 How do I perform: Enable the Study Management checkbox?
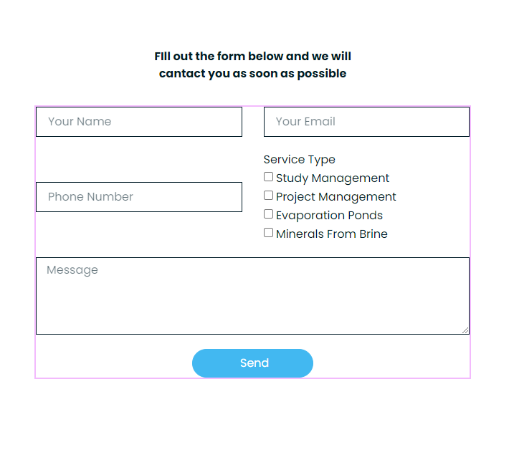click(268, 177)
